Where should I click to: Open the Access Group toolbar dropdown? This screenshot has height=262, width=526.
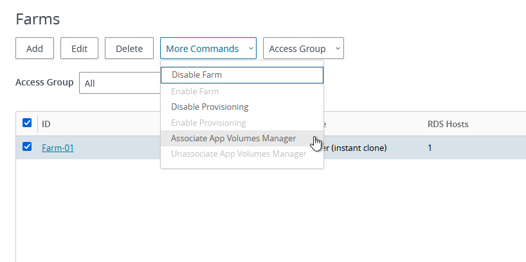click(303, 49)
